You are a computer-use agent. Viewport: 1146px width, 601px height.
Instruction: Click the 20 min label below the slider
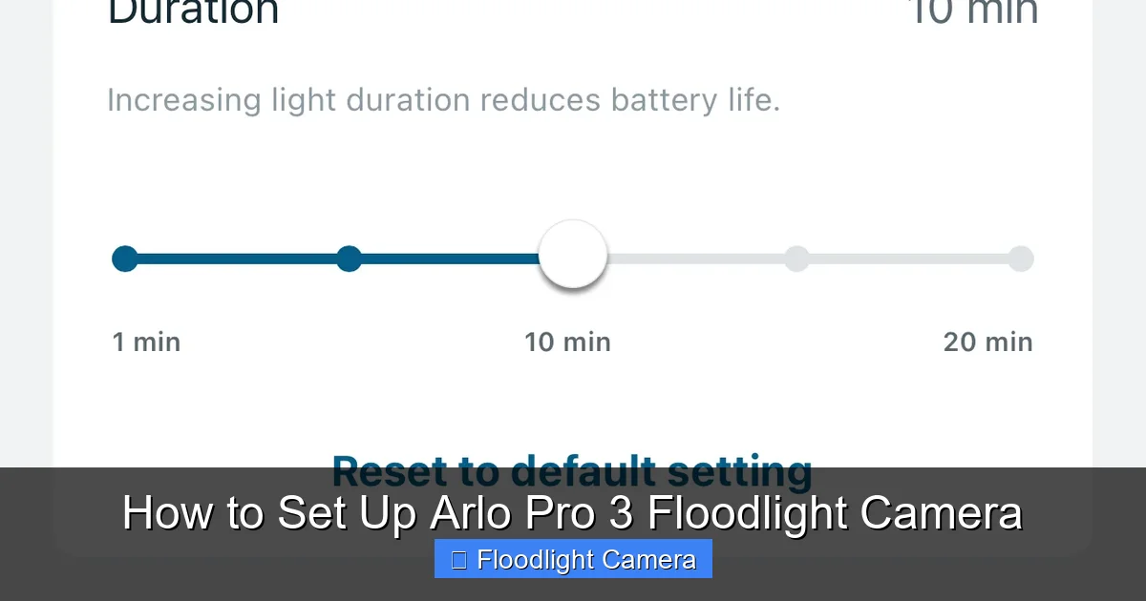click(x=987, y=342)
